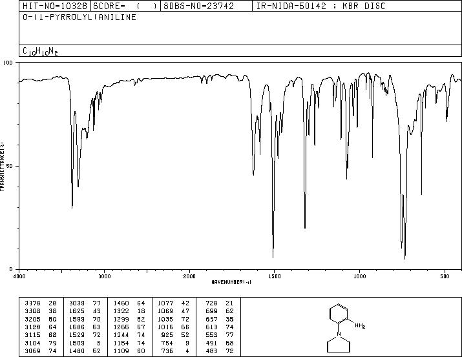Select the WAVENUMBER x-axis title

pyautogui.click(x=231, y=282)
